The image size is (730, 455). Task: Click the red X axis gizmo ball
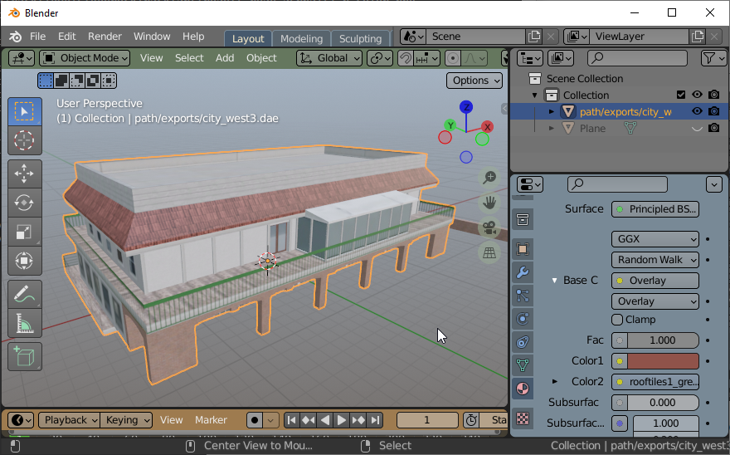[487, 127]
